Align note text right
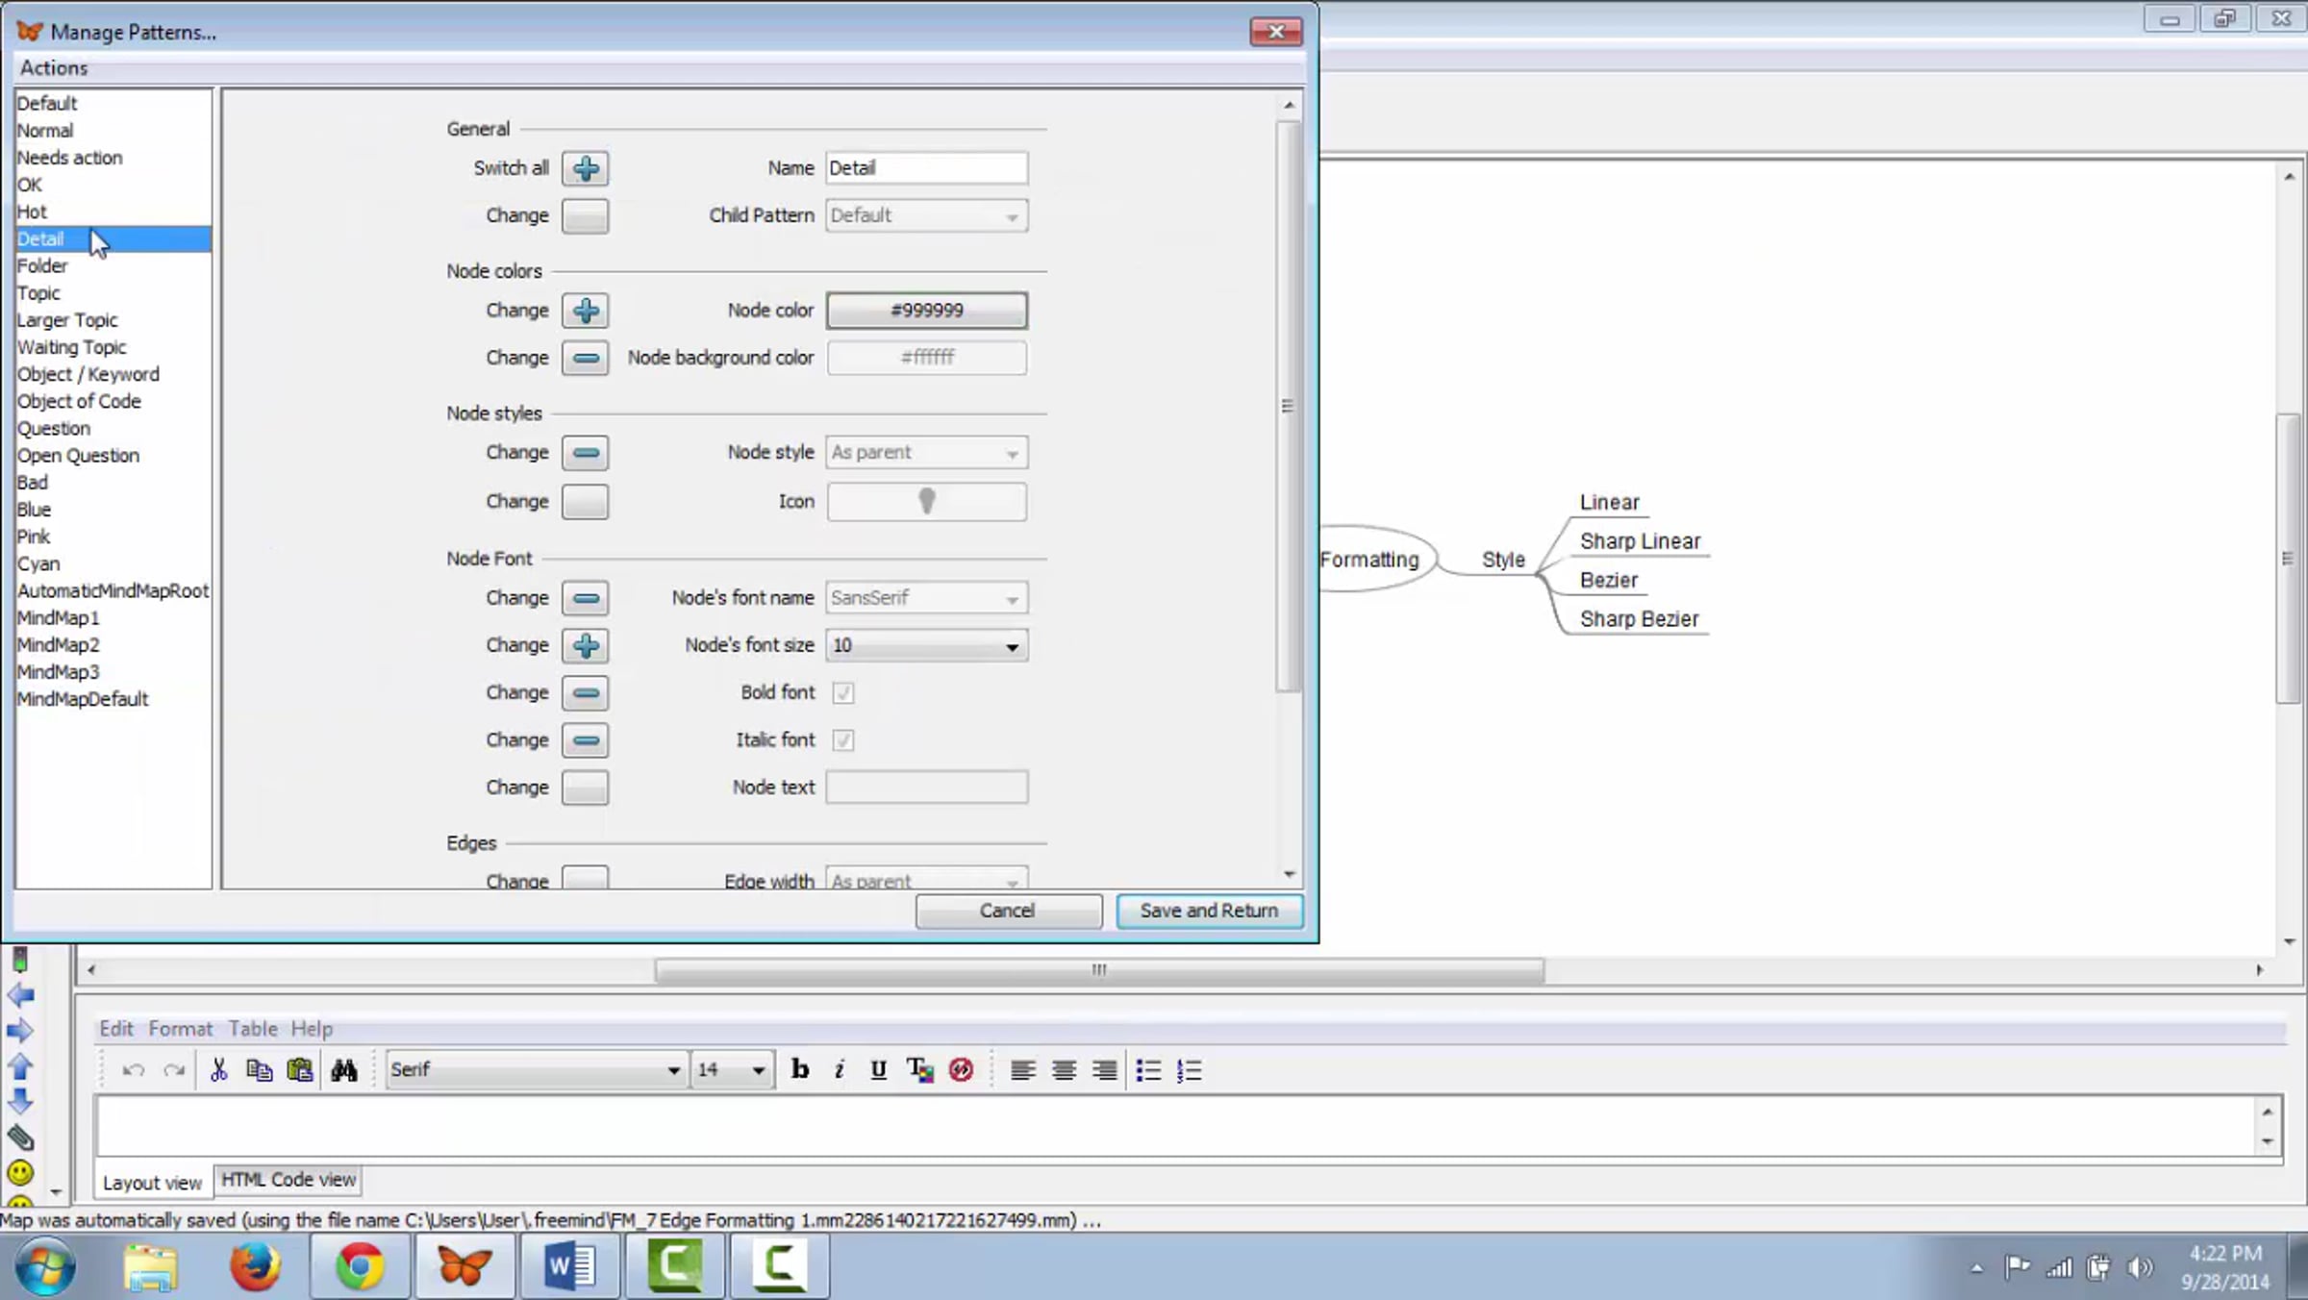Viewport: 2308px width, 1300px height. pos(1104,1070)
